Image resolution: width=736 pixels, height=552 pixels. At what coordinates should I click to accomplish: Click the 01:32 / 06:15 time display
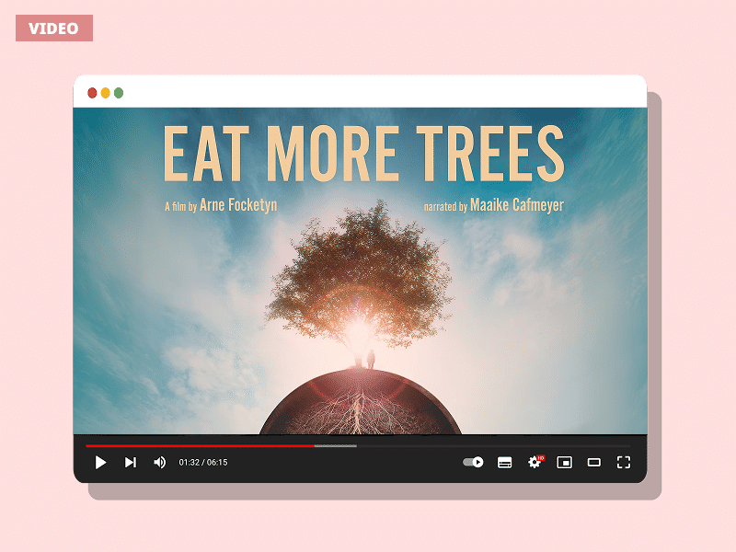click(x=202, y=463)
